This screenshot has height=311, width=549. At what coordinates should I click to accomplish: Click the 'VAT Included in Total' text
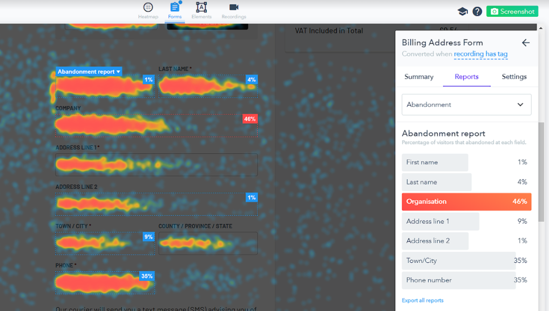[329, 31]
